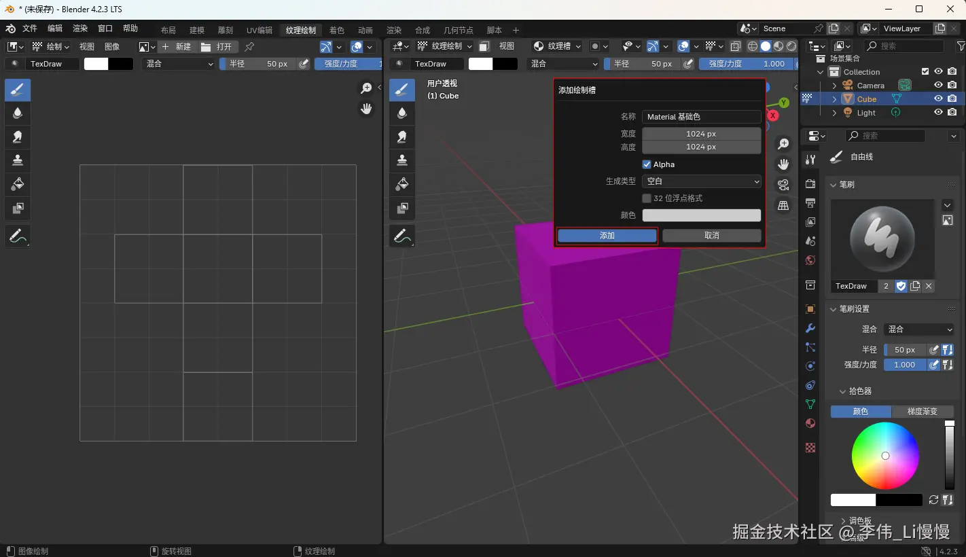966x557 pixels.
Task: Select the Soften tool in image editor
Action: point(18,113)
